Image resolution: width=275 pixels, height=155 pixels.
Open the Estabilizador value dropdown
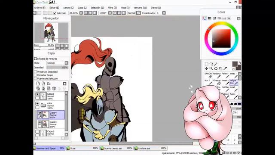(164, 13)
